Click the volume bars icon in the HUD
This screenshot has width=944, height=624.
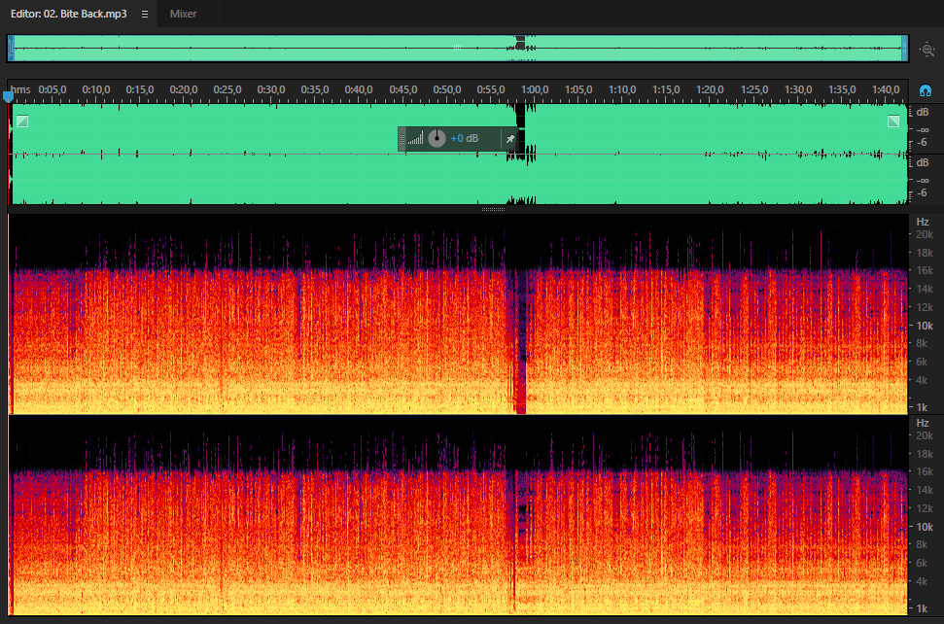(x=415, y=139)
